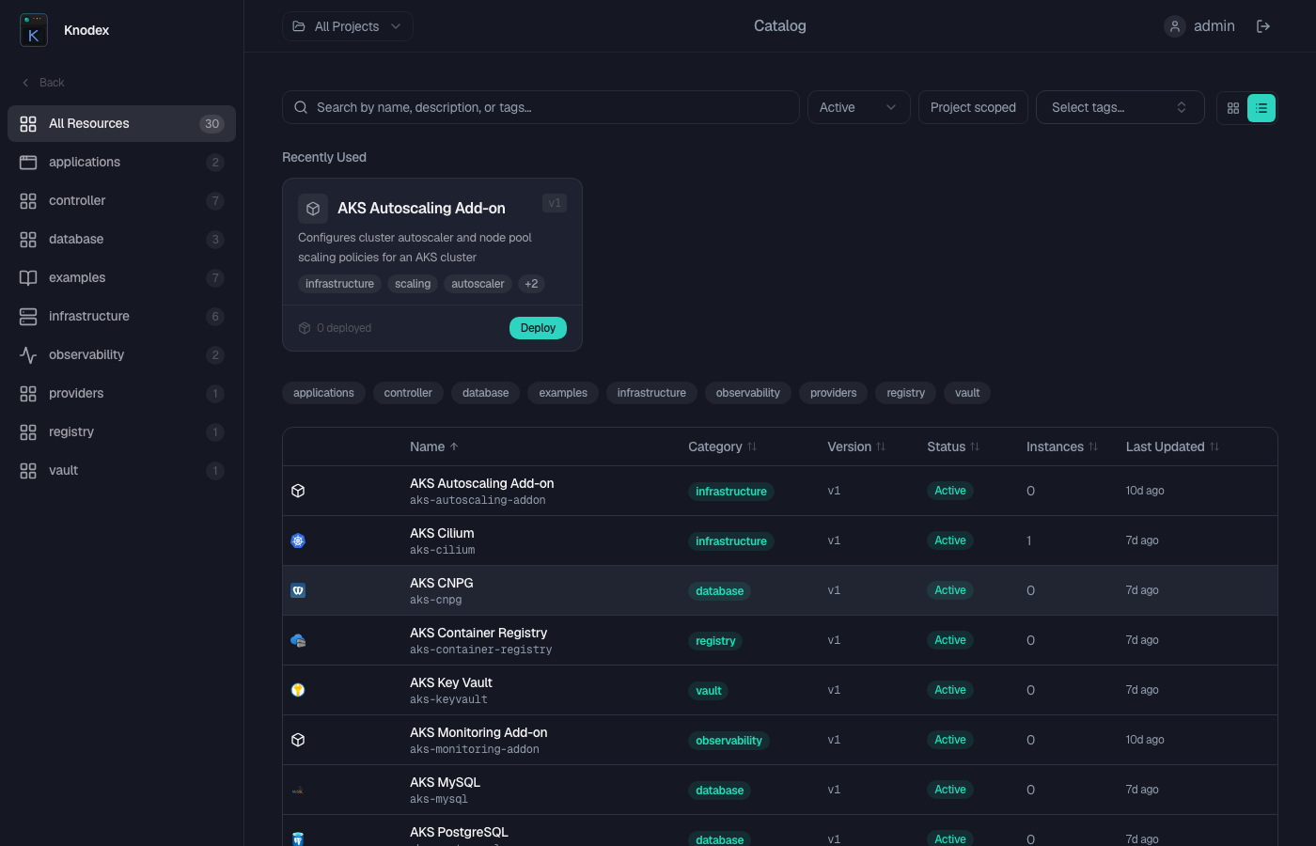
Task: Click the infrastructure icon in the sidebar
Action: 28,316
